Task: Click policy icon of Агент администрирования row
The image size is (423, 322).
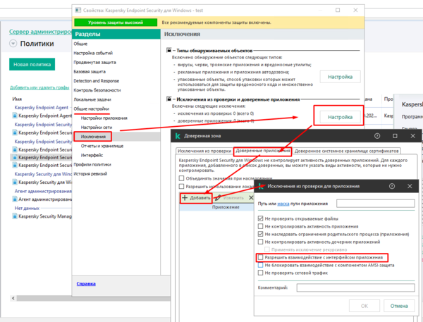Action: tap(15, 199)
